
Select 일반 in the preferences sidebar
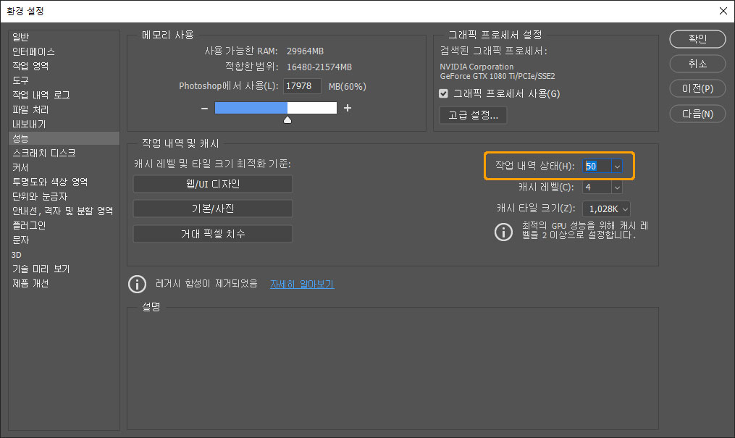pyautogui.click(x=20, y=37)
